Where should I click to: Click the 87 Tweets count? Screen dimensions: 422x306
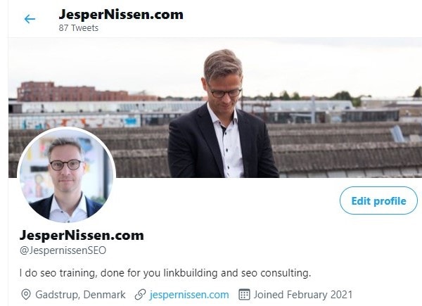79,28
